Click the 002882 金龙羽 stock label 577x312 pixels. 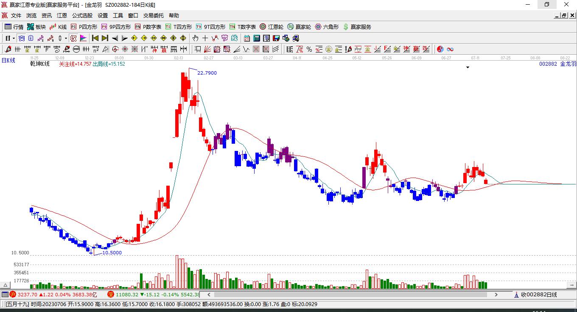[557, 64]
